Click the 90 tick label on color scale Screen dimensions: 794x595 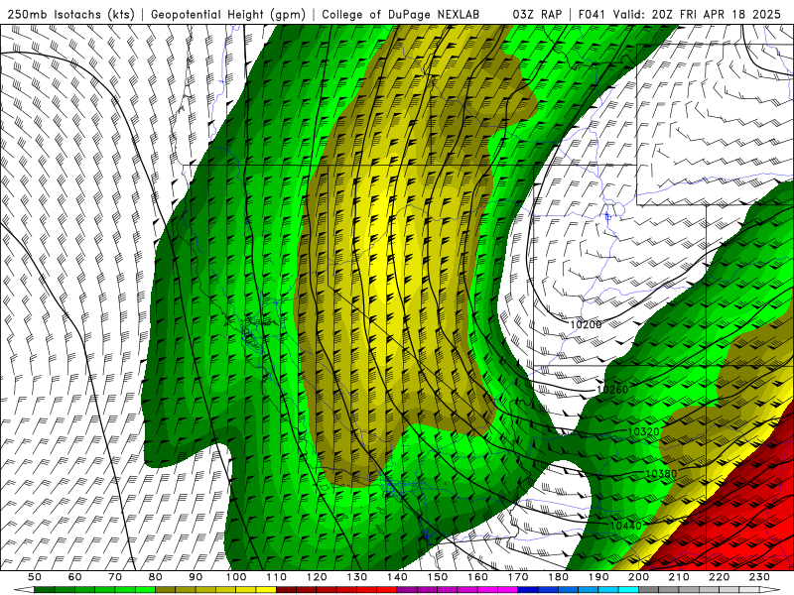tap(196, 577)
